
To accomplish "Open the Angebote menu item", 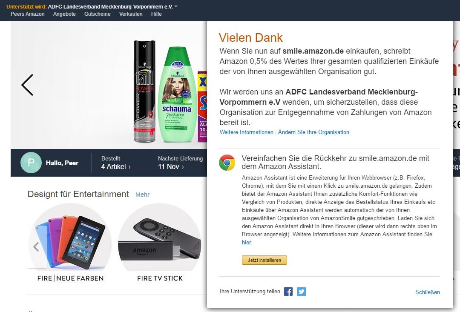I will (64, 14).
